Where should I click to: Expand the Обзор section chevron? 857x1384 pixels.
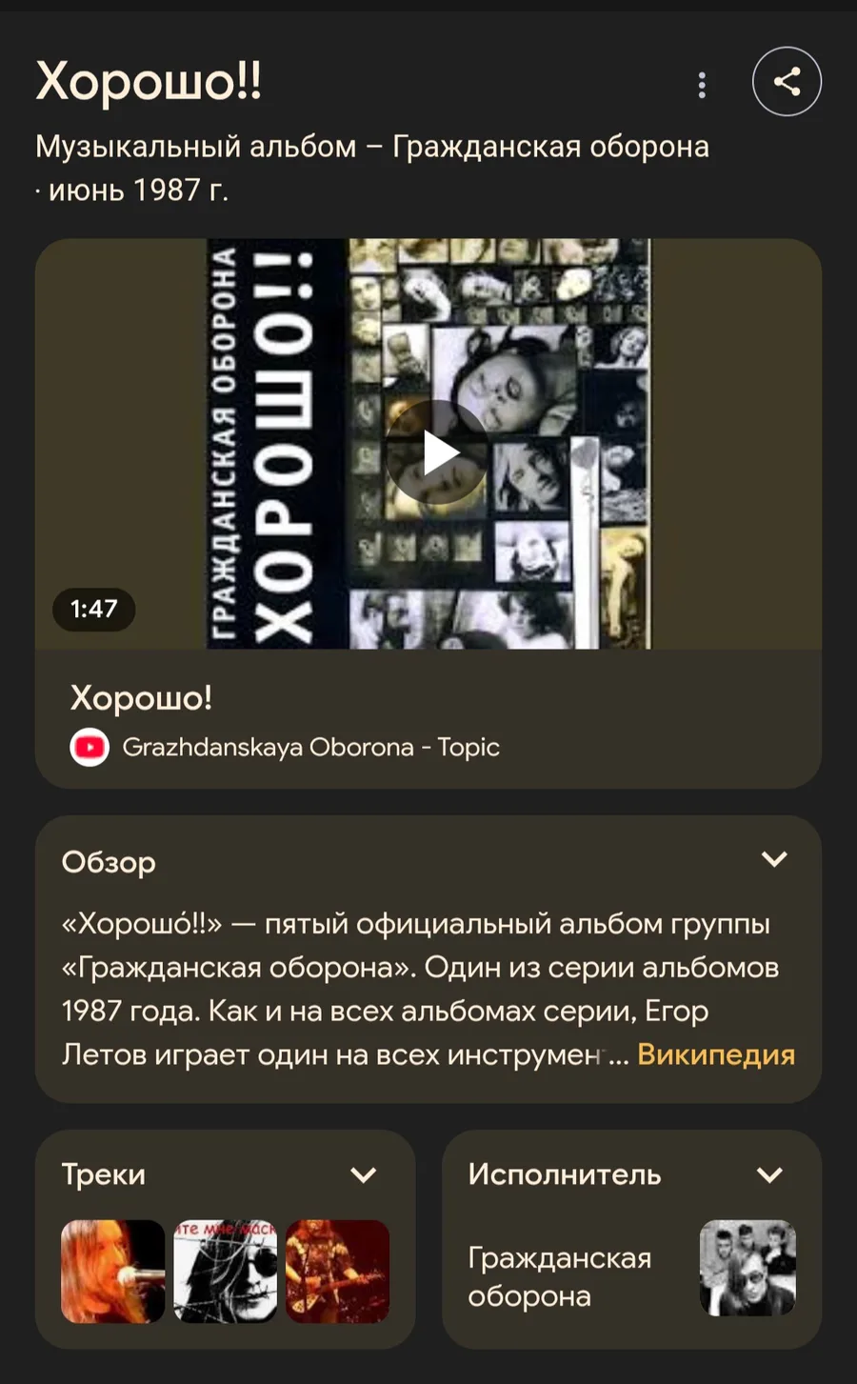point(774,859)
